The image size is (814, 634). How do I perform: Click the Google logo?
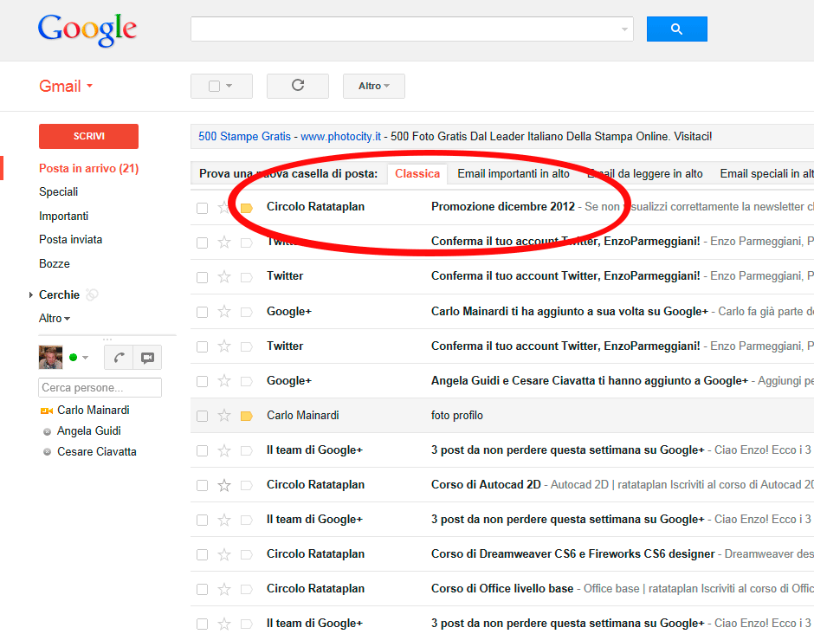coord(87,30)
